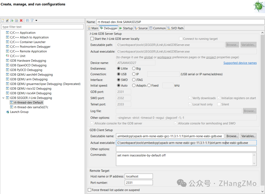
Task: Collapse the GDB SEGGER J-Link Debugging node
Action: pyautogui.click(x=3, y=98)
